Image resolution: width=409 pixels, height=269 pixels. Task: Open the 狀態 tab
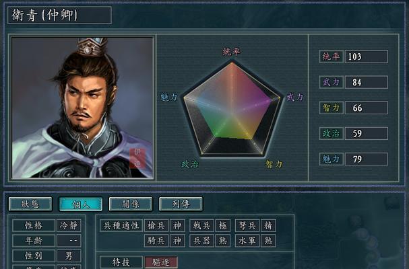(x=30, y=204)
